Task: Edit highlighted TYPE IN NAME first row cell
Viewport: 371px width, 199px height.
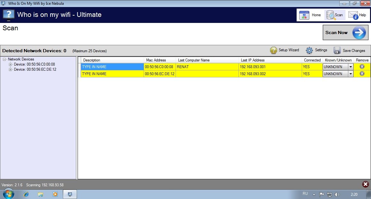Action: pos(112,67)
